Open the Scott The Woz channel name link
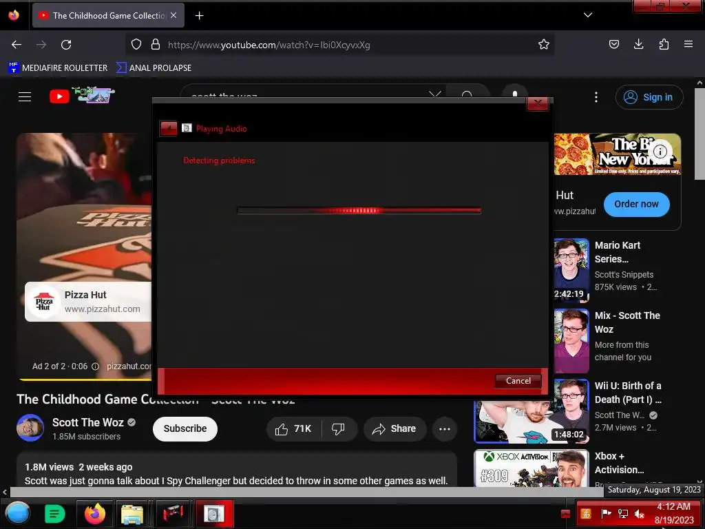This screenshot has height=529, width=705. (87, 422)
